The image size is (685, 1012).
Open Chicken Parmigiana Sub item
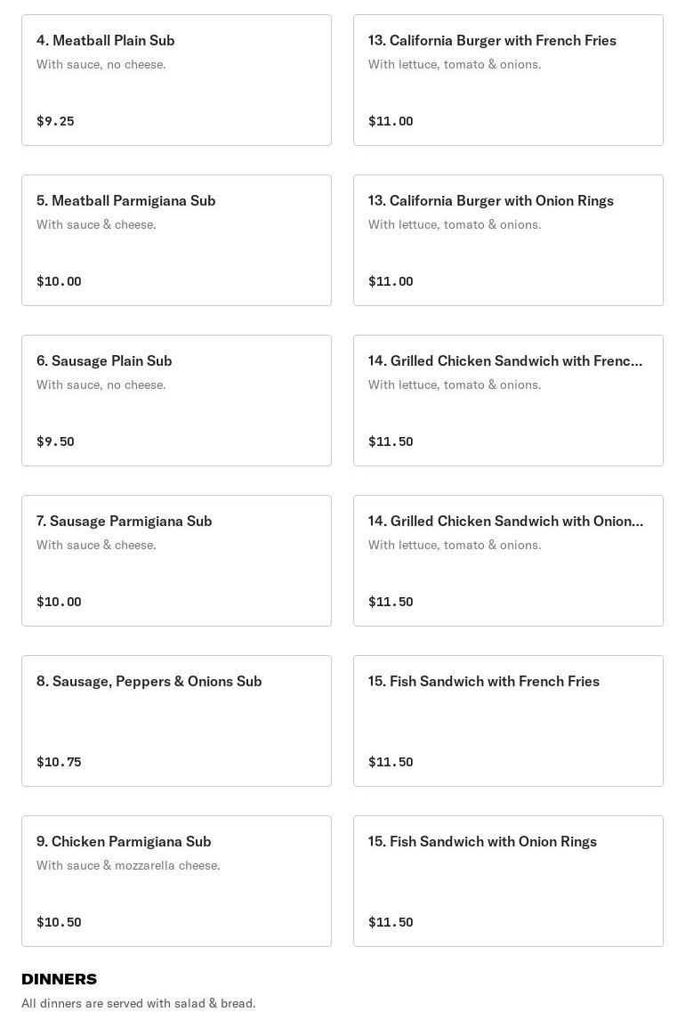pyautogui.click(x=176, y=881)
